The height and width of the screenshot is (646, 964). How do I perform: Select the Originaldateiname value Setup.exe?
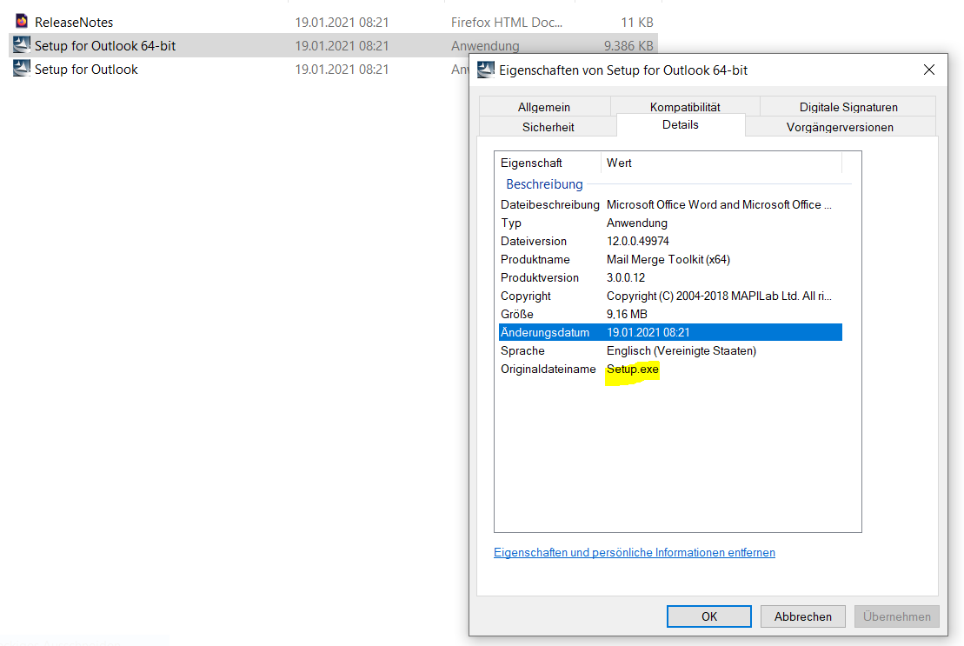(x=632, y=369)
